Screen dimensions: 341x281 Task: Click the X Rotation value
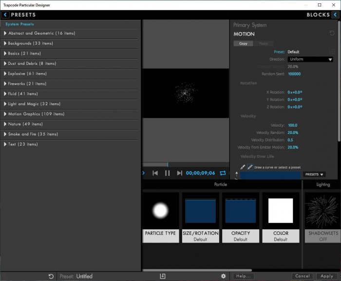295,92
